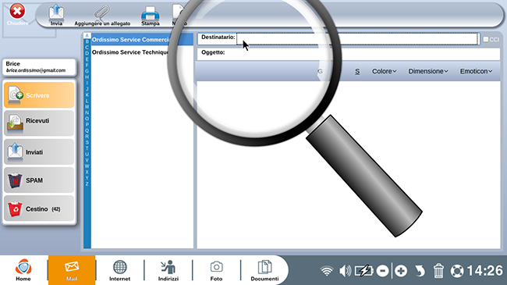Expand the Emoticon dropdown
The height and width of the screenshot is (285, 507).
pos(476,71)
